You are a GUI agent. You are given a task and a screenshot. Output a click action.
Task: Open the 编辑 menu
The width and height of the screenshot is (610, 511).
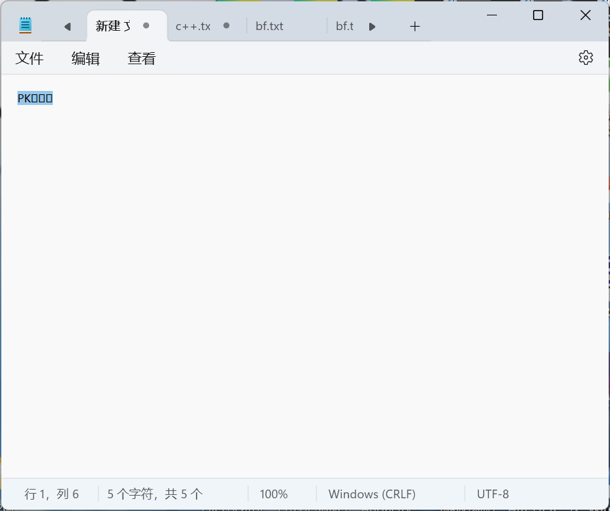86,59
